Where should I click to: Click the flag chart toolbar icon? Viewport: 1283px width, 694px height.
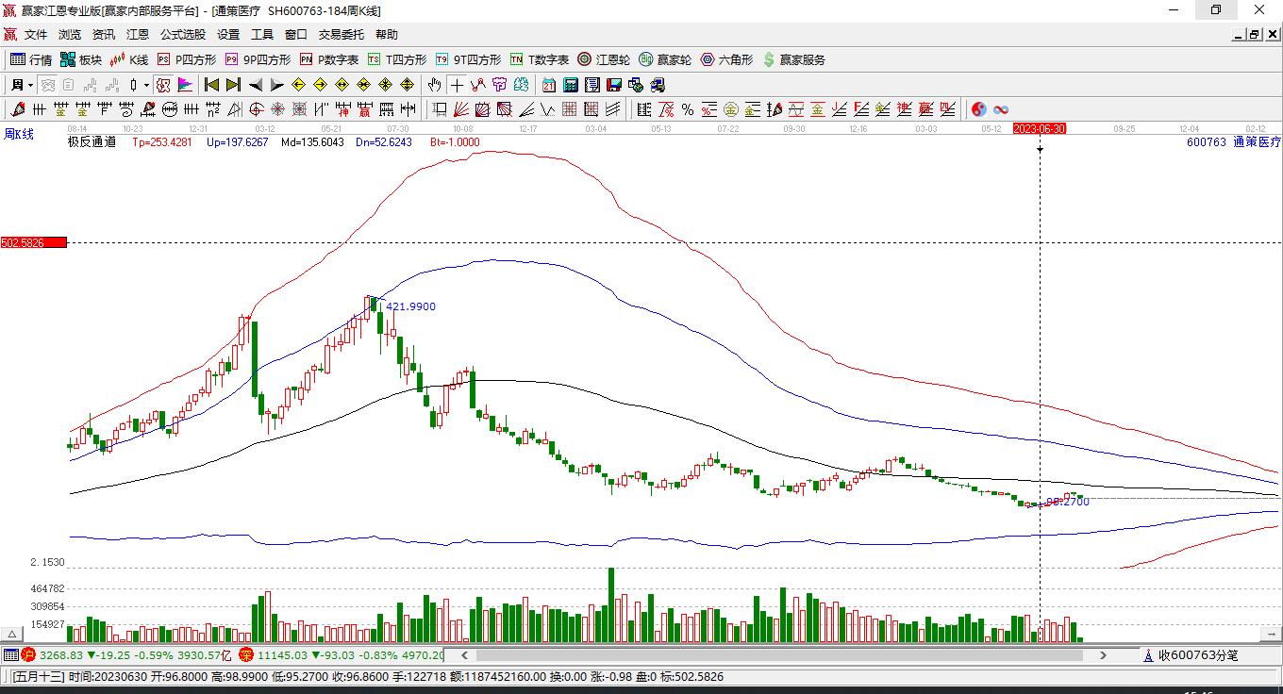(185, 85)
